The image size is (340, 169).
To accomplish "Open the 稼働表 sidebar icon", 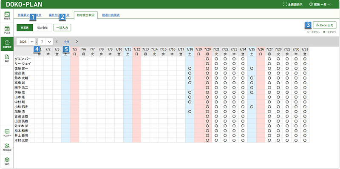I will pos(7,16).
